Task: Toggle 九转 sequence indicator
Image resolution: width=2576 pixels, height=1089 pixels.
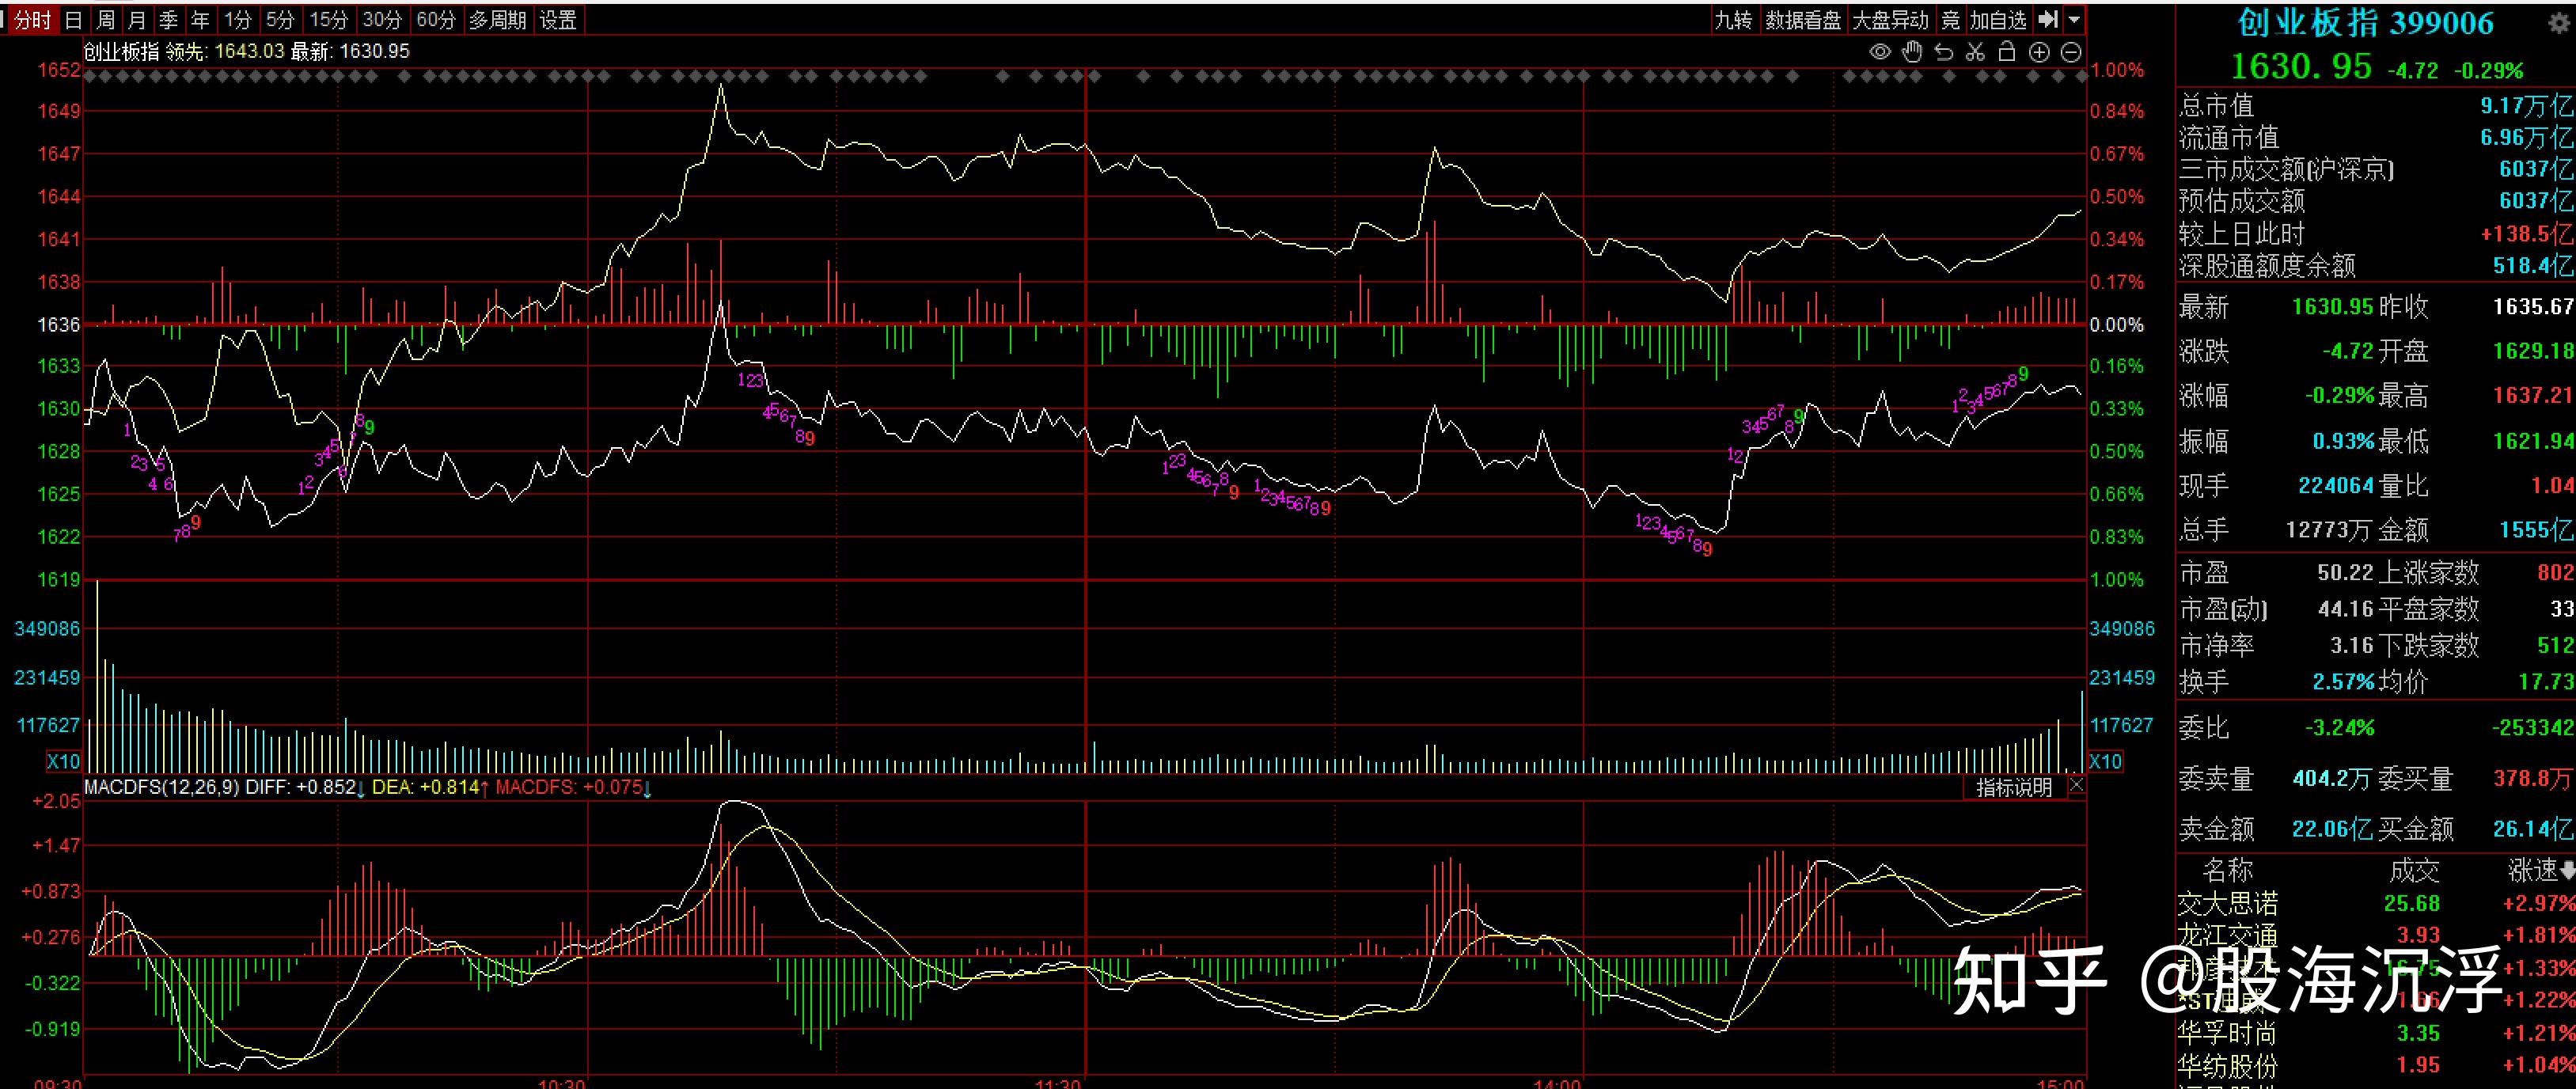Action: 1733,20
